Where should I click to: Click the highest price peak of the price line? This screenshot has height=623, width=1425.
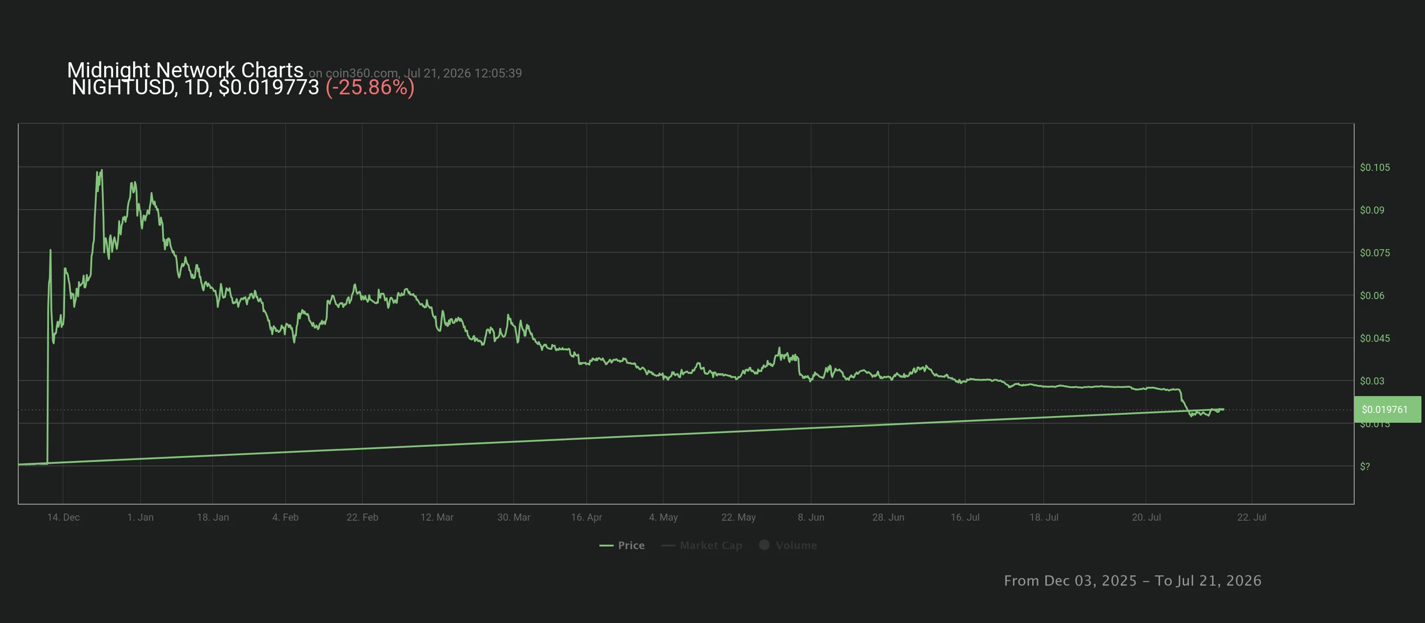[x=101, y=170]
